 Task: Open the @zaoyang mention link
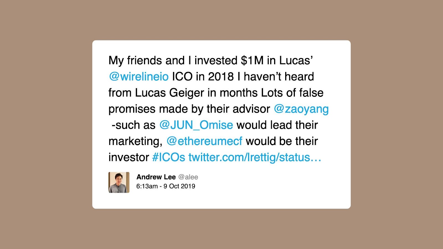pos(301,109)
